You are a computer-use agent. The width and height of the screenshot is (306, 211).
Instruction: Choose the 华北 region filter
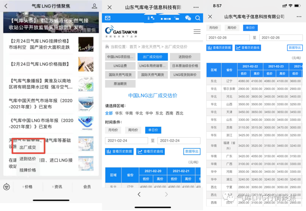(139, 113)
